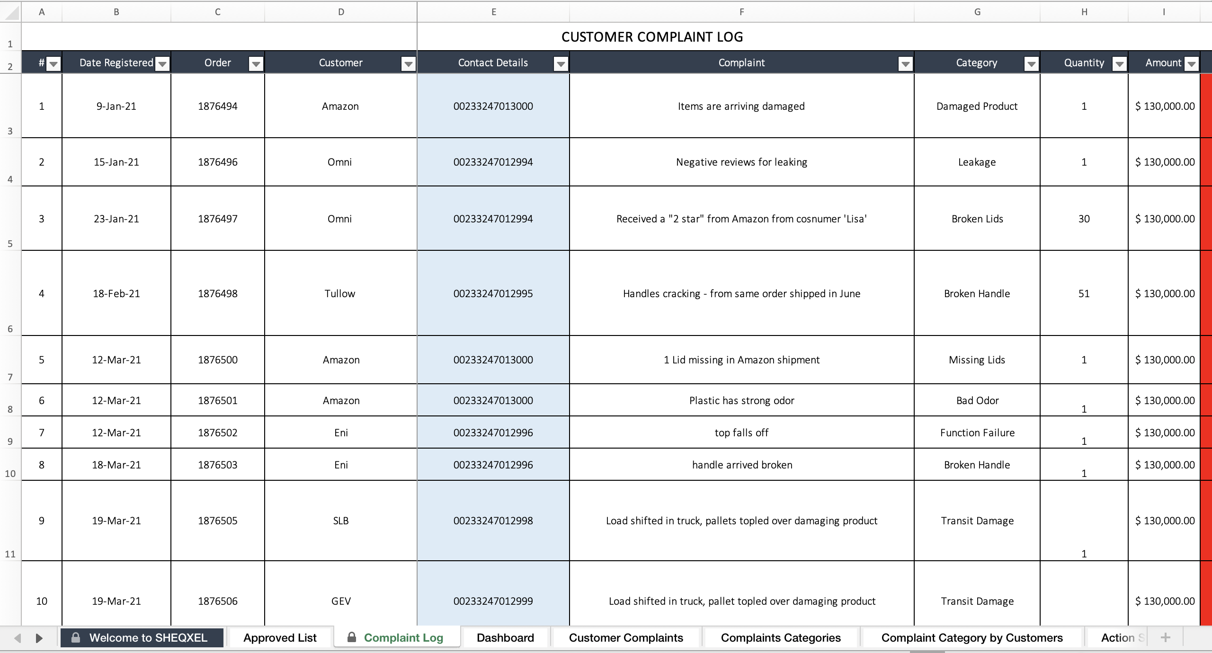The width and height of the screenshot is (1212, 653).
Task: Open the Contact Details filter dropdown
Action: pos(561,64)
